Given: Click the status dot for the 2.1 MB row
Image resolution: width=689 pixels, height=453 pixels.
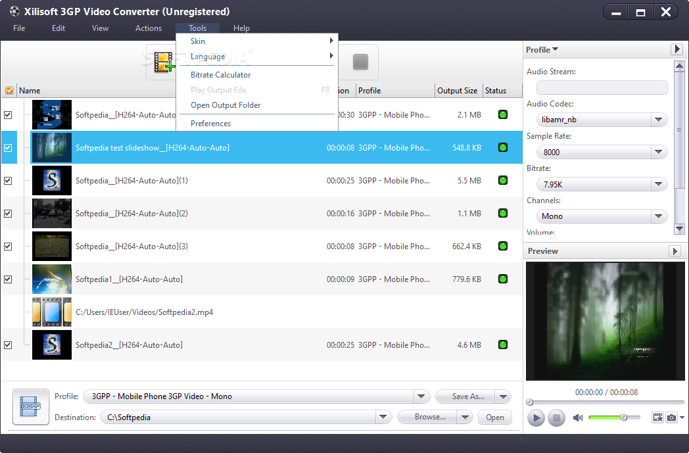Looking at the screenshot, I should (x=503, y=114).
